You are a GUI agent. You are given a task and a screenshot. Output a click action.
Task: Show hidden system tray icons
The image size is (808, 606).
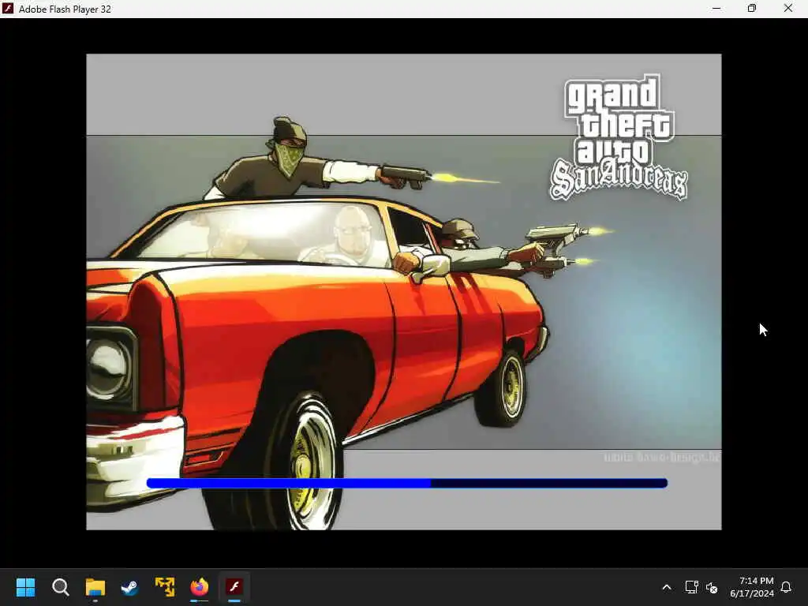pyautogui.click(x=666, y=587)
